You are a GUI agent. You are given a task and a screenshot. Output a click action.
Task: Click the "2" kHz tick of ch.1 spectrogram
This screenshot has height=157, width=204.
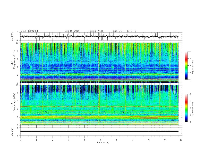[x=18, y=75]
